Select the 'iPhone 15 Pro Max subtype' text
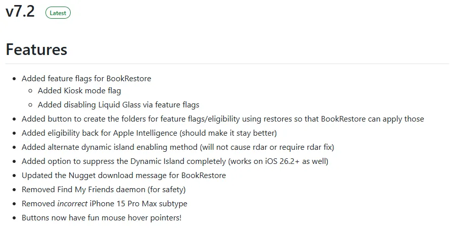 point(138,204)
